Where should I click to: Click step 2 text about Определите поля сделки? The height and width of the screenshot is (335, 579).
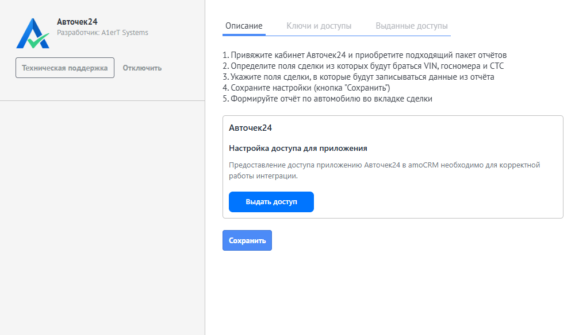pos(363,67)
